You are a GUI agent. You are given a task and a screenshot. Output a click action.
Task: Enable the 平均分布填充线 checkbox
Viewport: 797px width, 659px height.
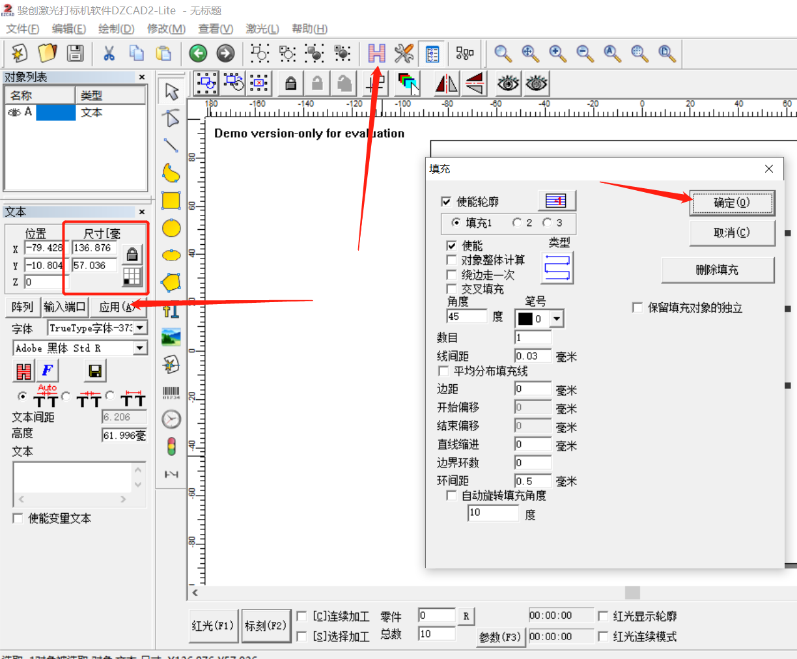click(x=443, y=371)
